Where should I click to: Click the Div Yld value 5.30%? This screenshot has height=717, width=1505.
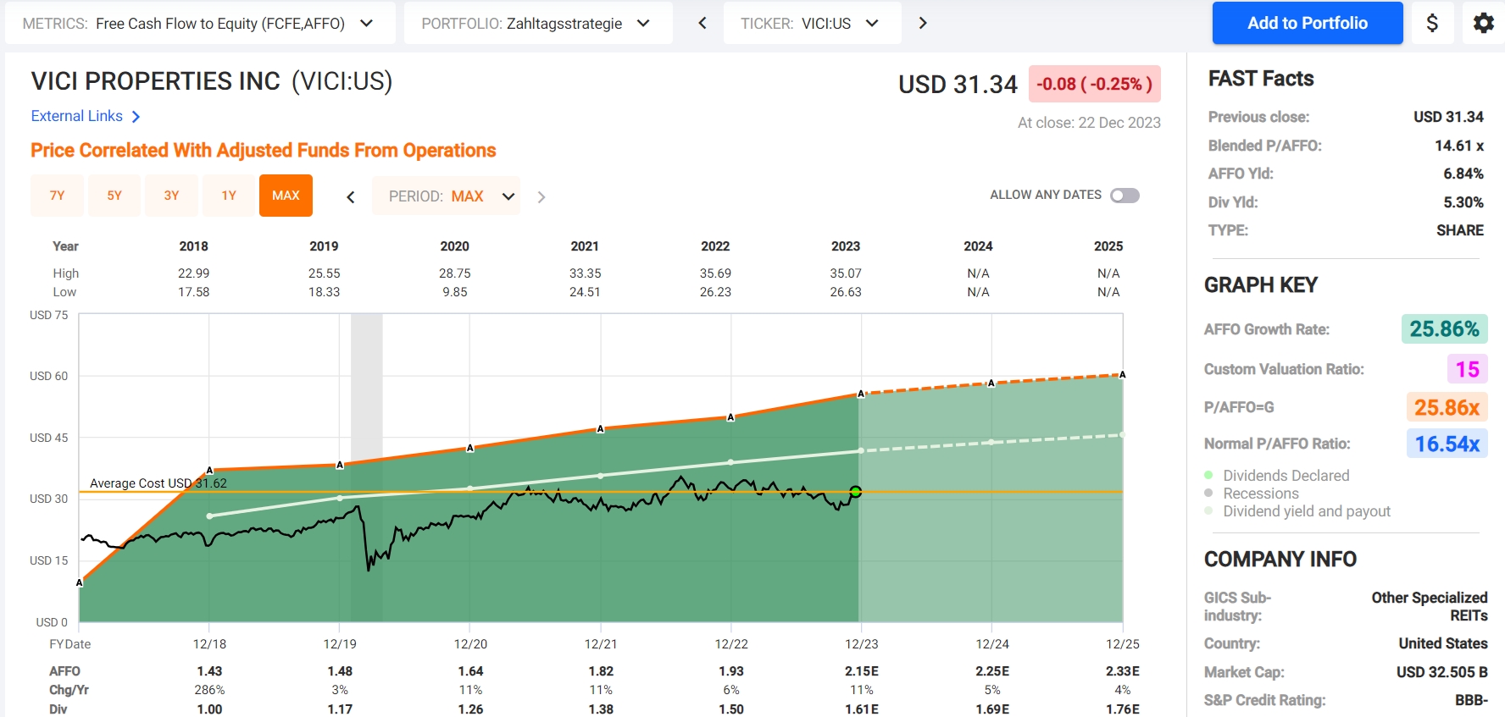(1463, 202)
